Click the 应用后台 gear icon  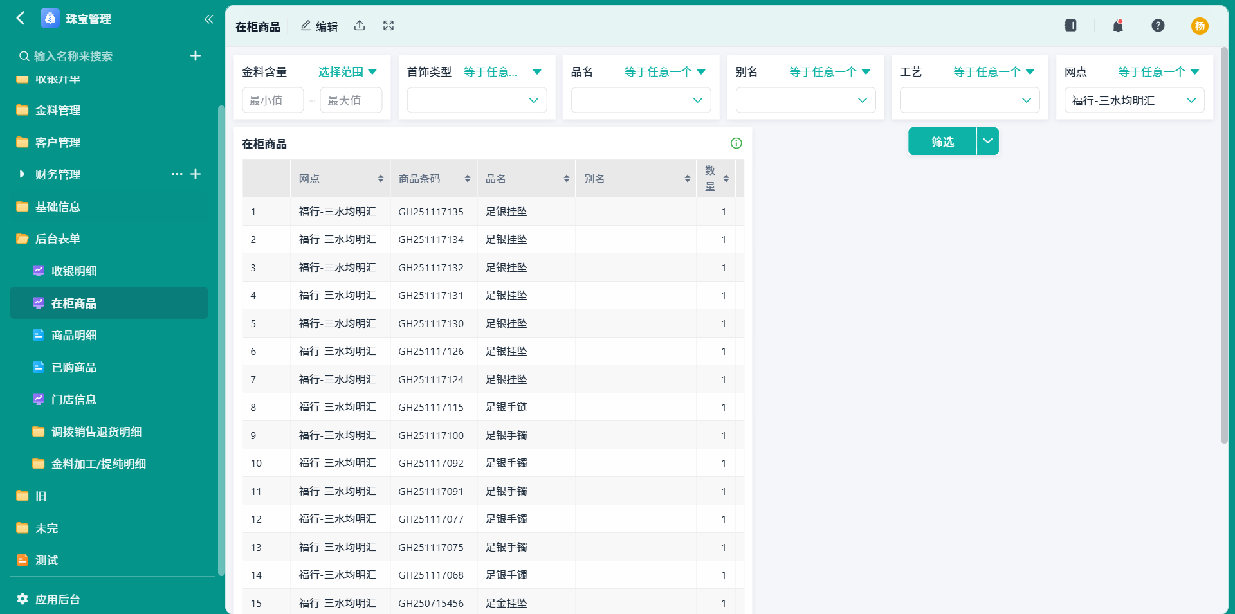[23, 599]
